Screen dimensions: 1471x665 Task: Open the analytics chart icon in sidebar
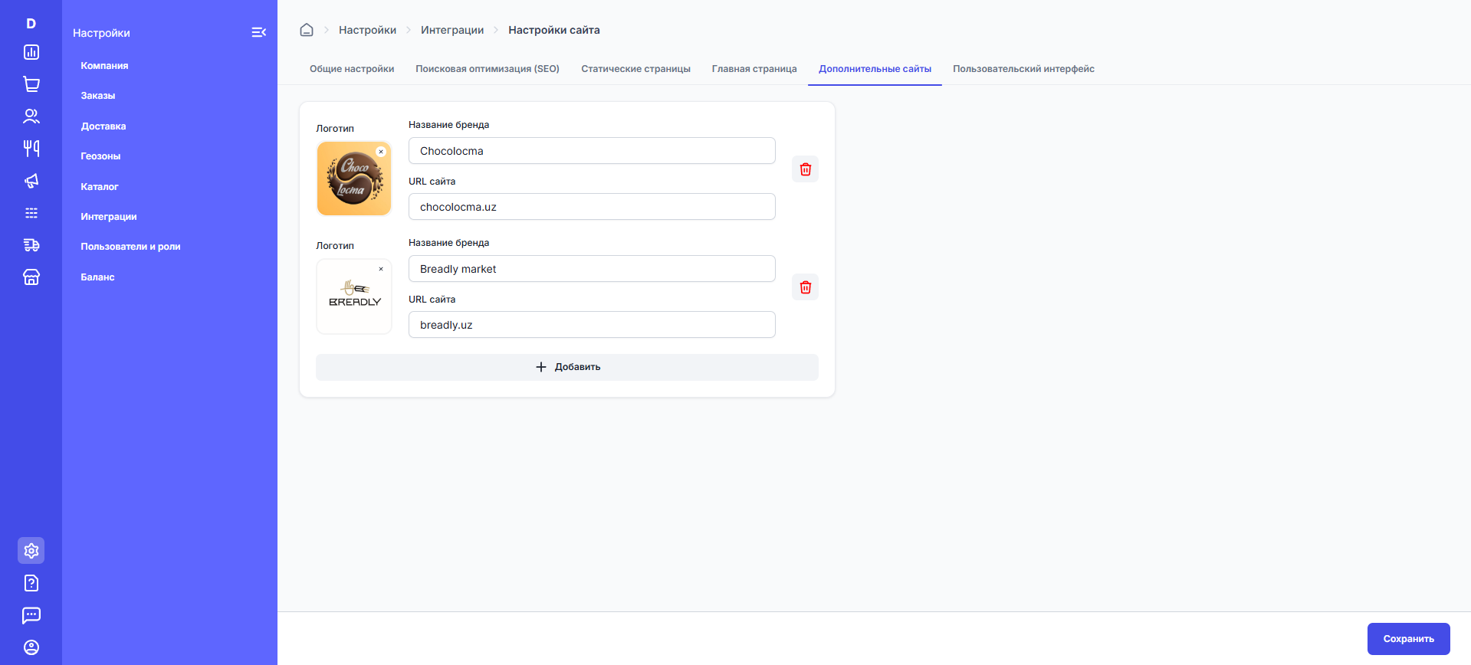coord(31,52)
